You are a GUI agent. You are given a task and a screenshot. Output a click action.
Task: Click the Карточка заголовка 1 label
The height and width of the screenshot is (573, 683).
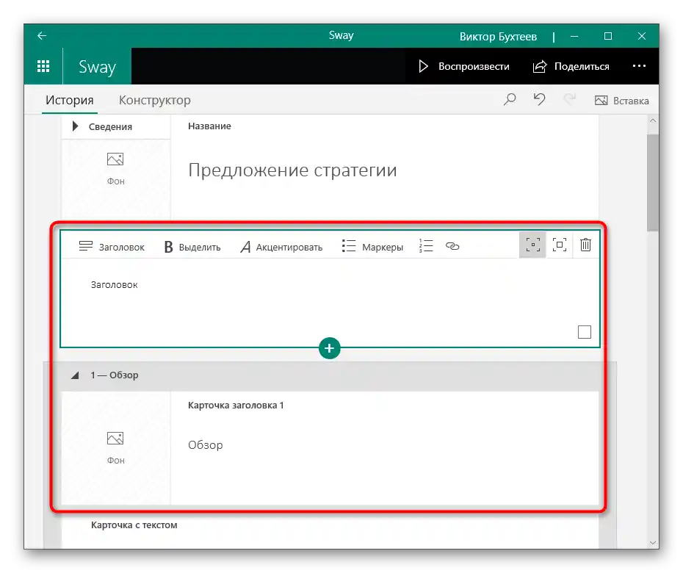(x=236, y=406)
